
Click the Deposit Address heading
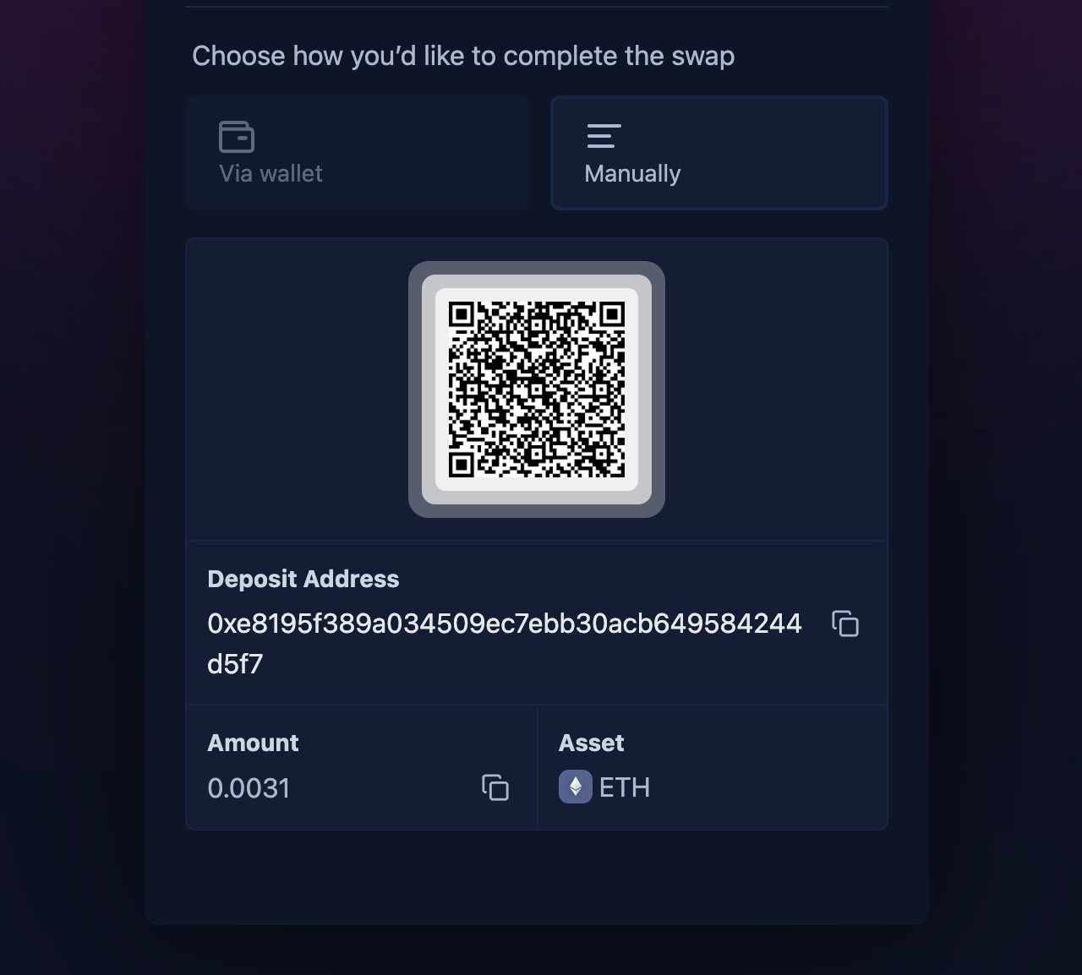[x=303, y=579]
